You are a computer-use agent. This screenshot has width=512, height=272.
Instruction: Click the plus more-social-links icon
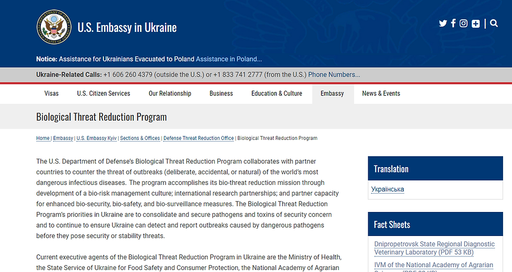(476, 23)
